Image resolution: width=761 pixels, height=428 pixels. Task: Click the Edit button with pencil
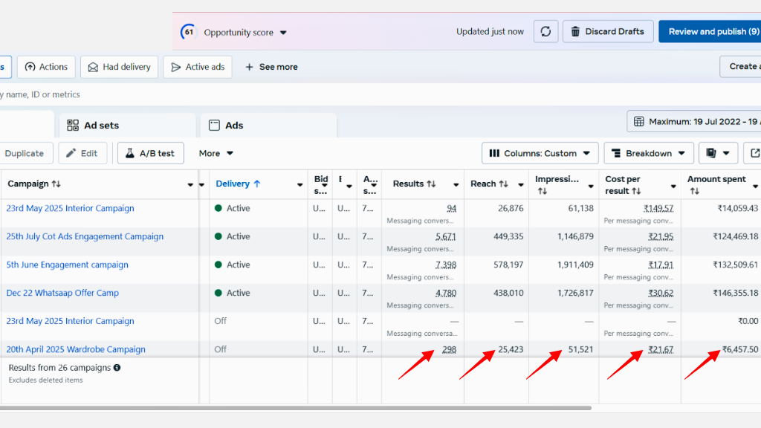coord(82,153)
